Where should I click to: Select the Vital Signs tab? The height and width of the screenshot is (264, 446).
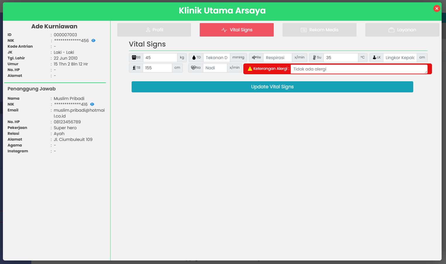pyautogui.click(x=237, y=30)
